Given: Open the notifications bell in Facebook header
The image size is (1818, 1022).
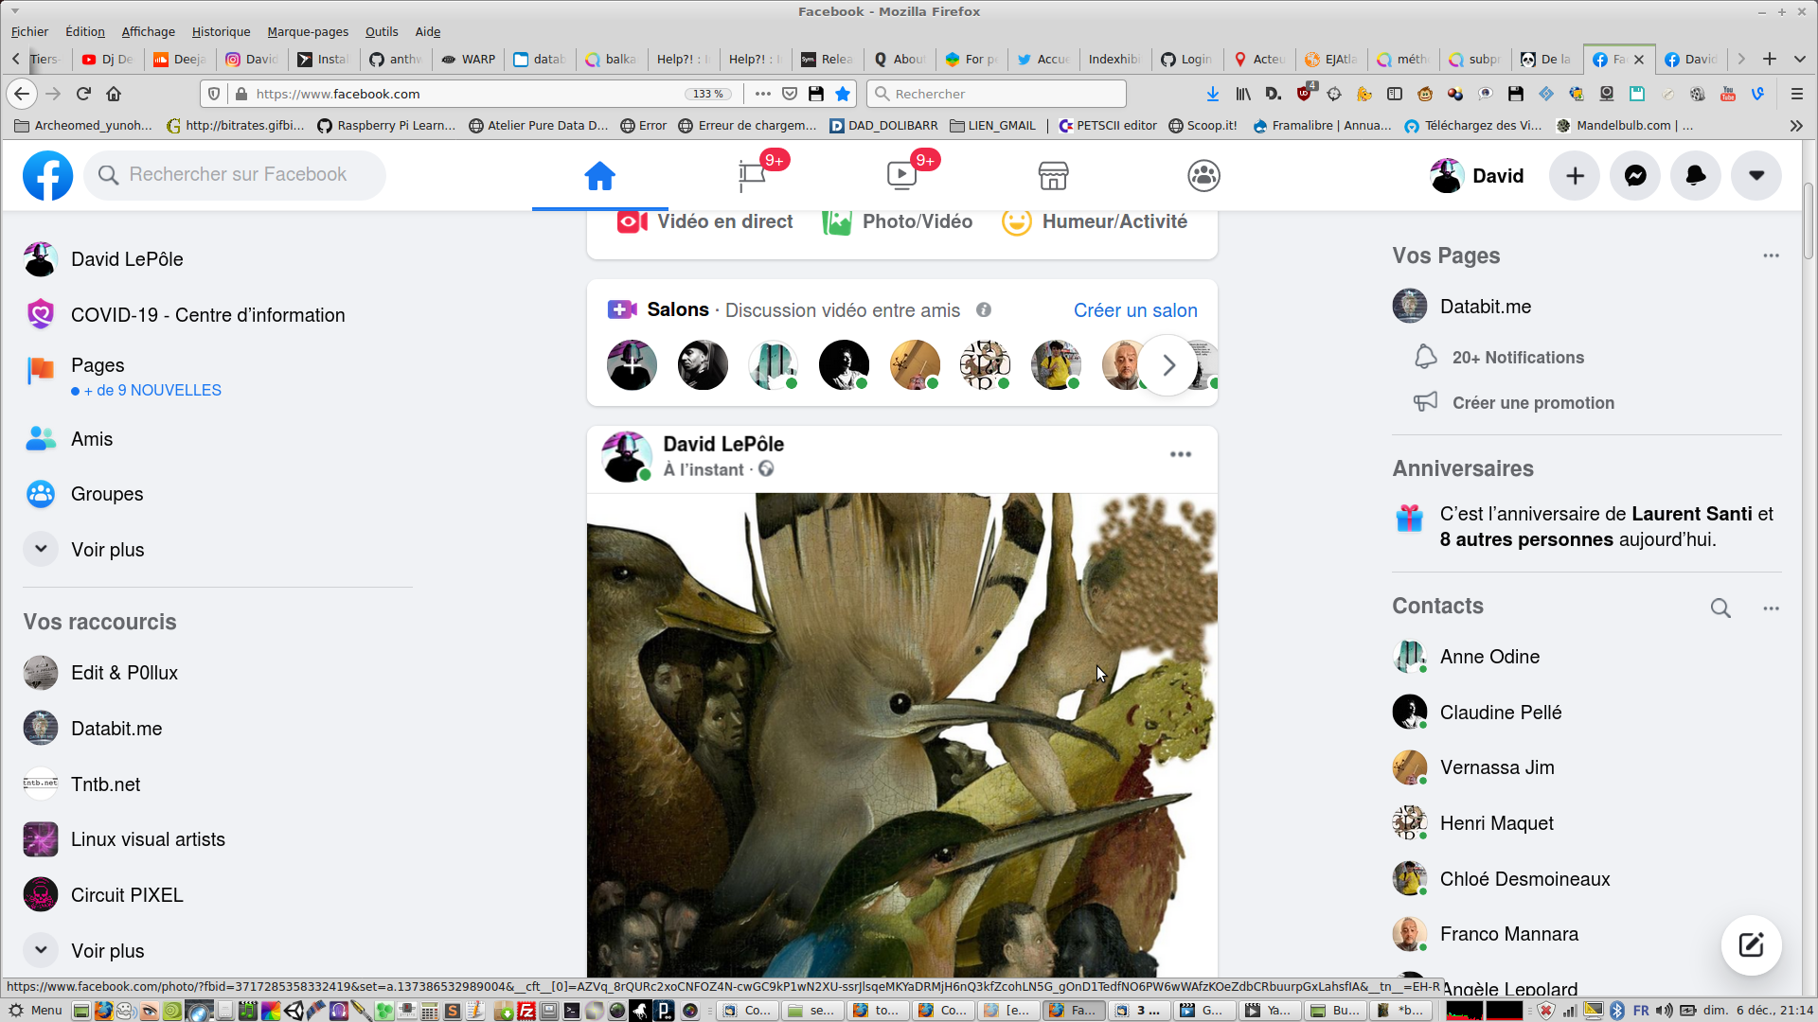Looking at the screenshot, I should pyautogui.click(x=1695, y=176).
